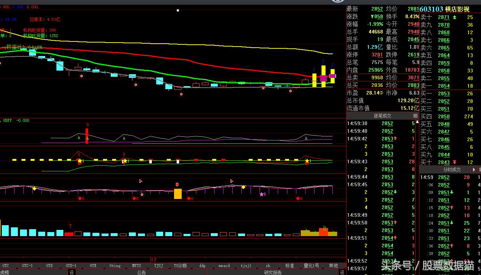Click the 14:59:38 trade row
This screenshot has width=481, height=275.
381,123
